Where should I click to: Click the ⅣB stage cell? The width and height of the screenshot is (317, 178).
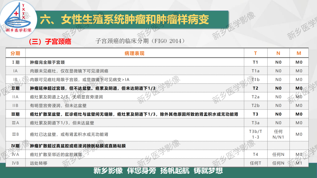click(15, 163)
